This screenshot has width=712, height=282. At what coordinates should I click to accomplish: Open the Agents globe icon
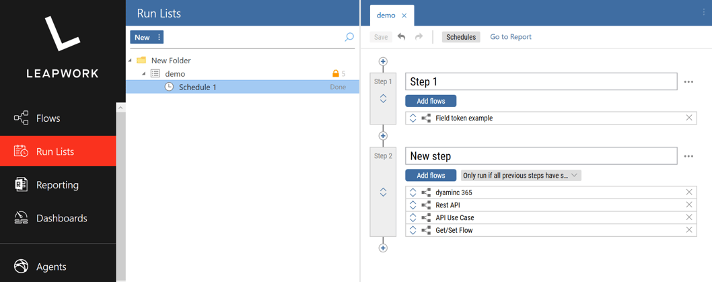pyautogui.click(x=21, y=267)
